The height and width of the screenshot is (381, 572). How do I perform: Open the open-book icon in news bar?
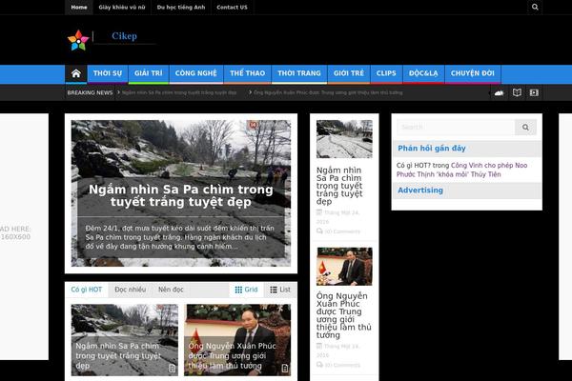click(517, 92)
